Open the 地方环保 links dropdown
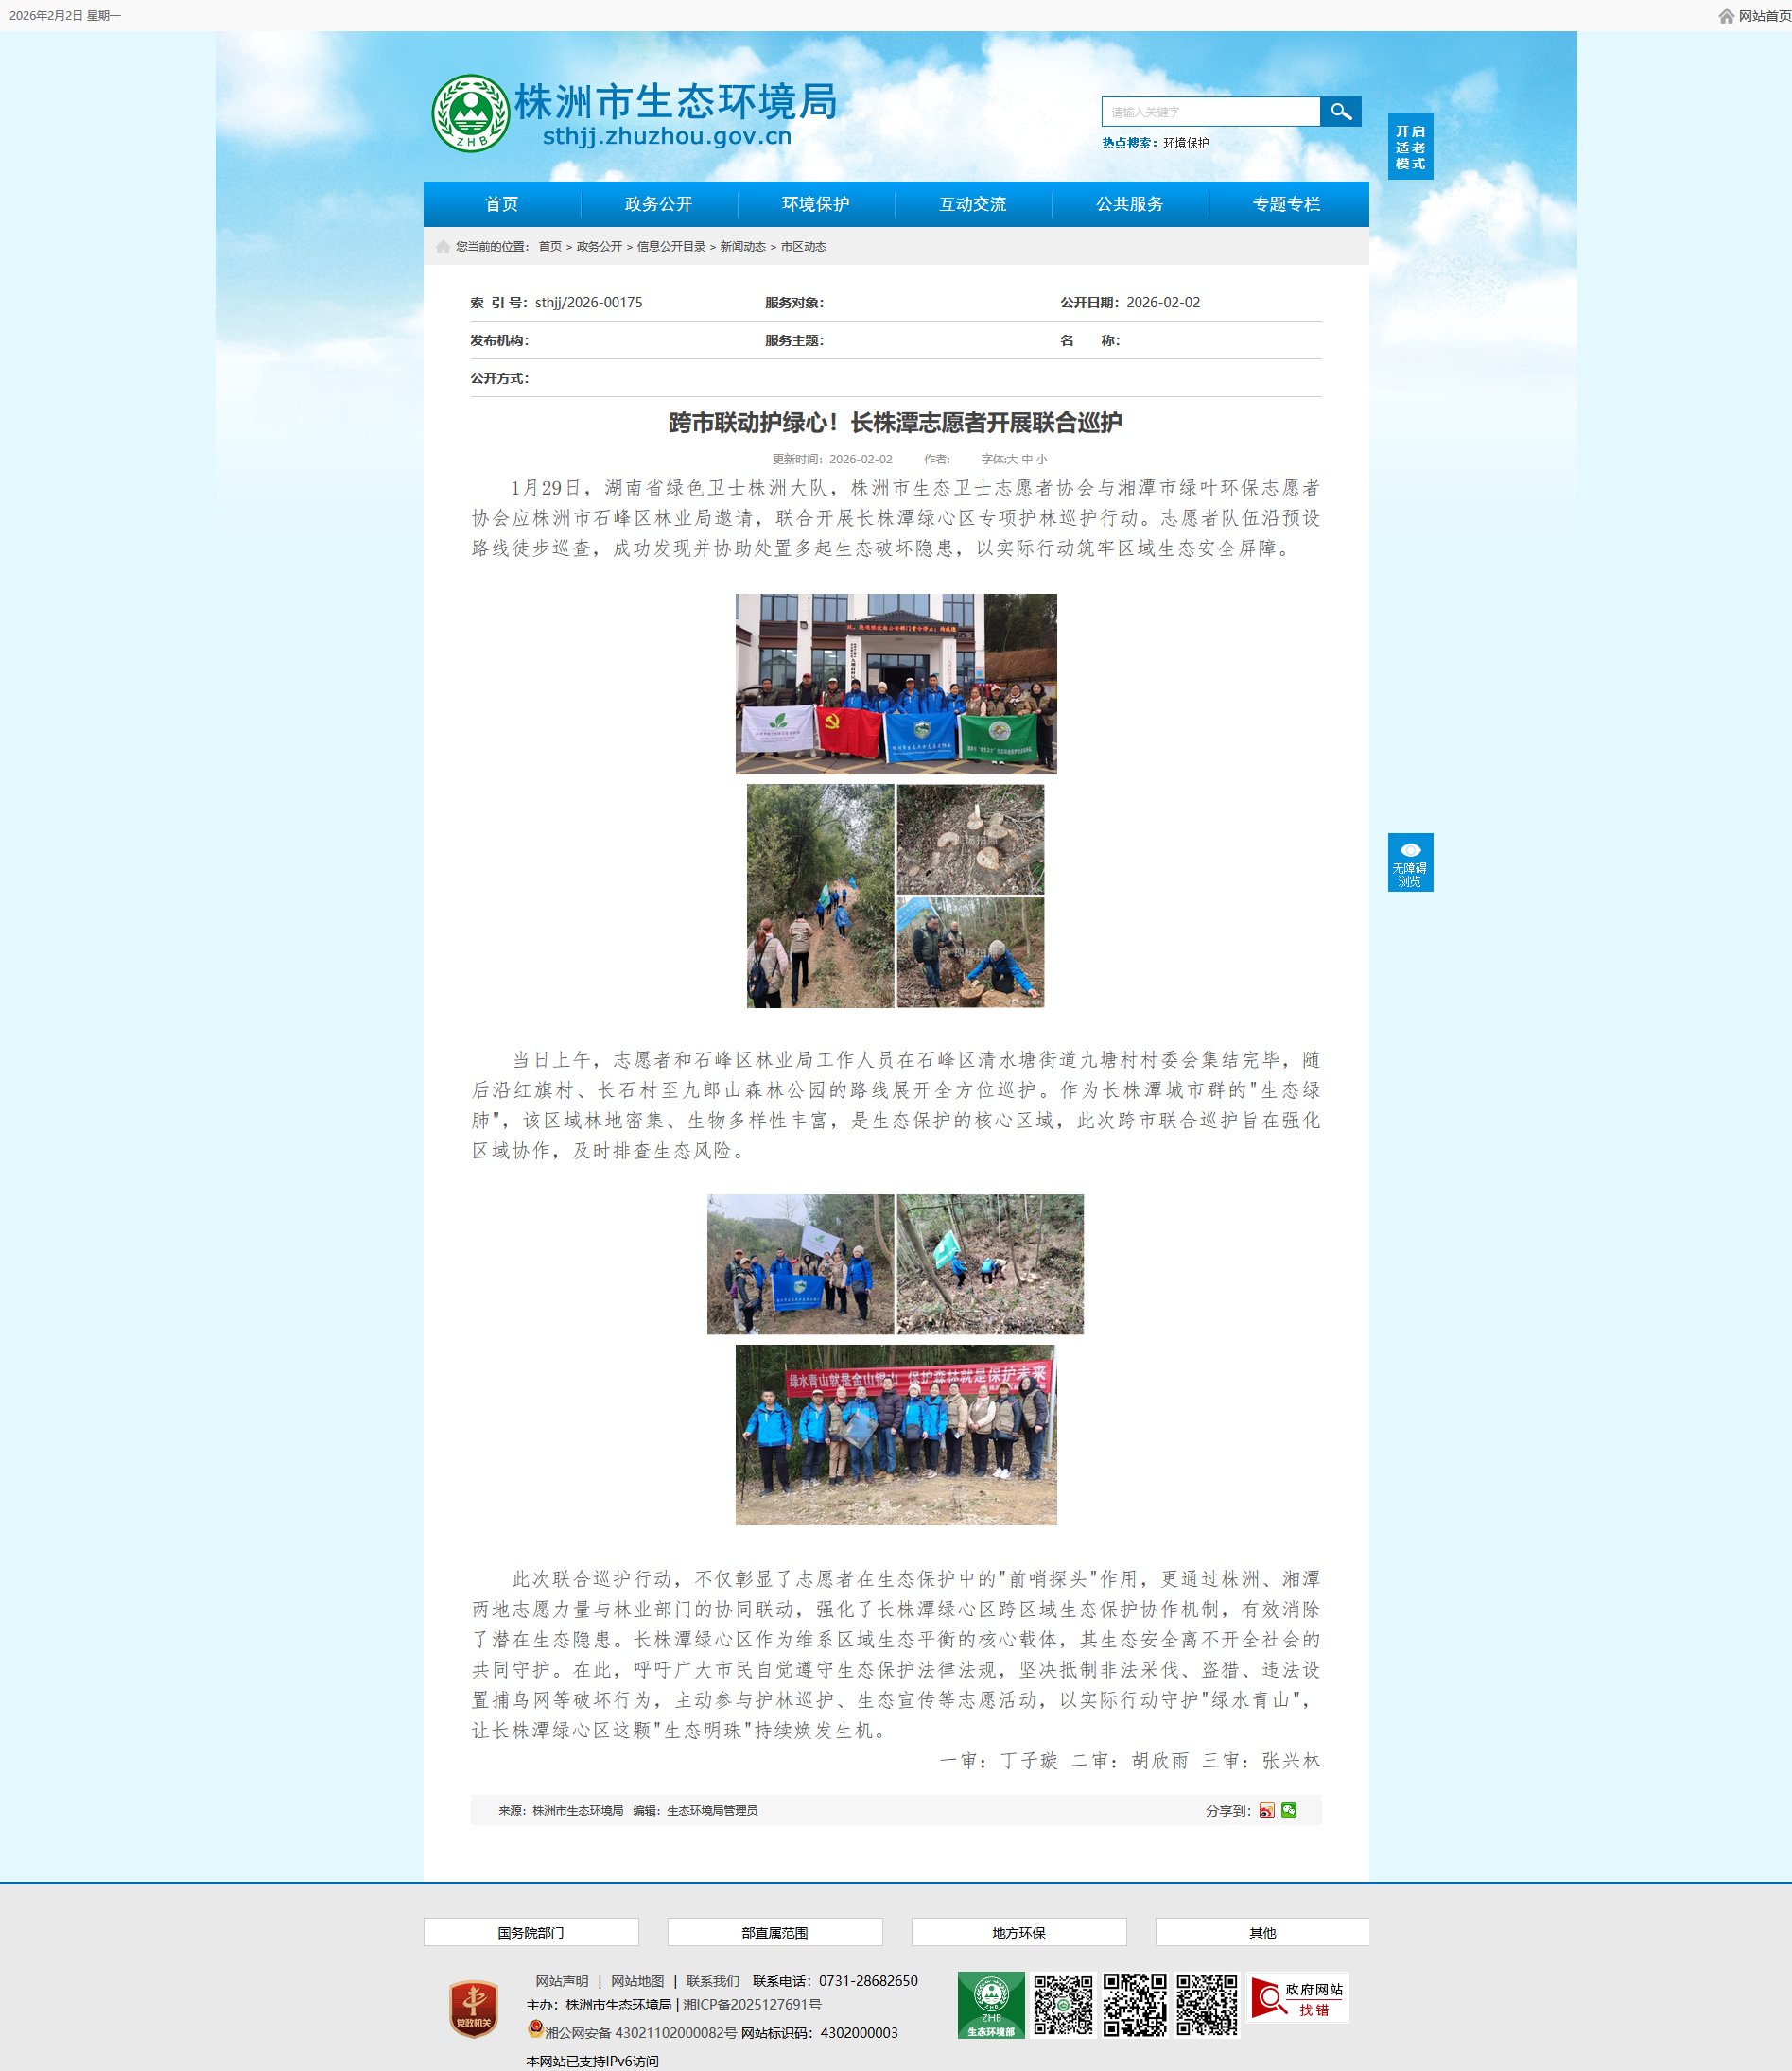This screenshot has height=2071, width=1792. [x=1018, y=1933]
